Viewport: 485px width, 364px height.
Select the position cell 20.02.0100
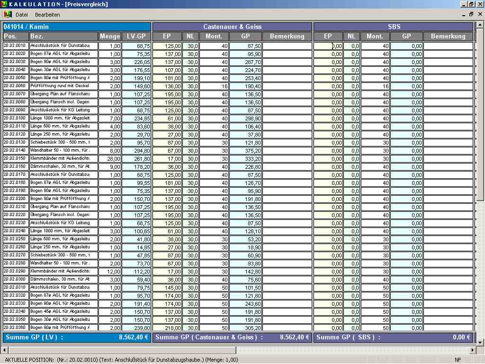click(x=16, y=118)
